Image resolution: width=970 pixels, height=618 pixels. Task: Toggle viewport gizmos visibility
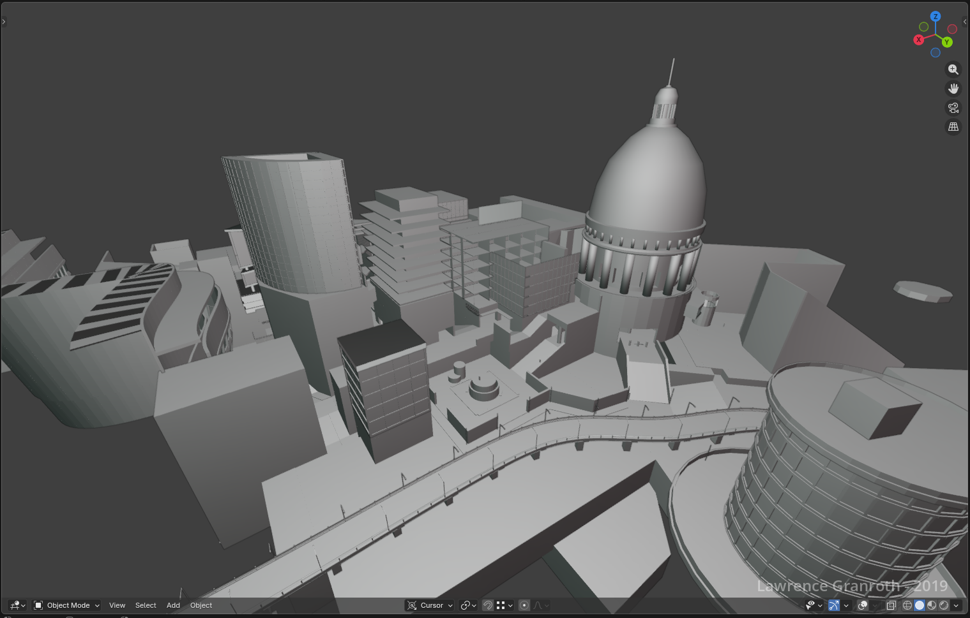(x=833, y=605)
